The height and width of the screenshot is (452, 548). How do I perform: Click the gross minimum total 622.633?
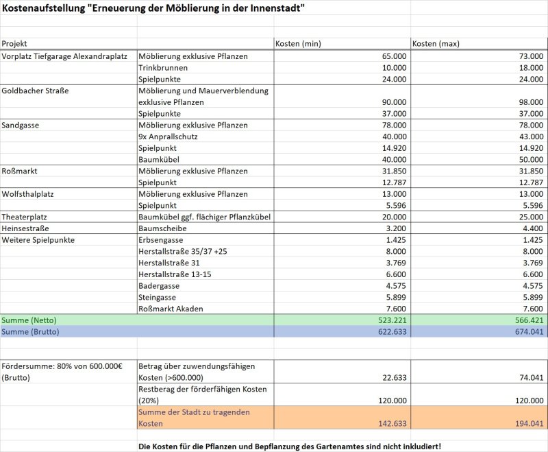click(x=393, y=332)
